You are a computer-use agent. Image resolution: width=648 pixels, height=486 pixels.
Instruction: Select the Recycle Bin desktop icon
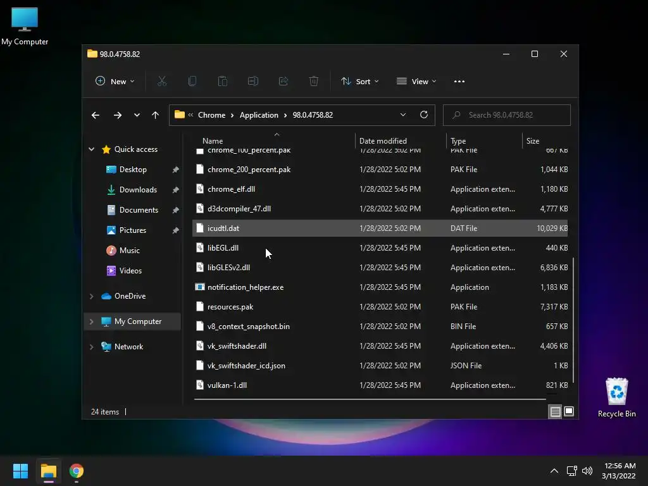pos(616,397)
